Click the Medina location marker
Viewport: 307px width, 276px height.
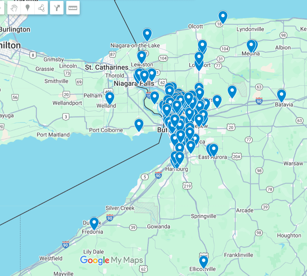(251, 45)
